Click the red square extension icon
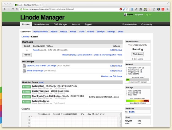The height and width of the screenshot is (130, 172). (163, 9)
